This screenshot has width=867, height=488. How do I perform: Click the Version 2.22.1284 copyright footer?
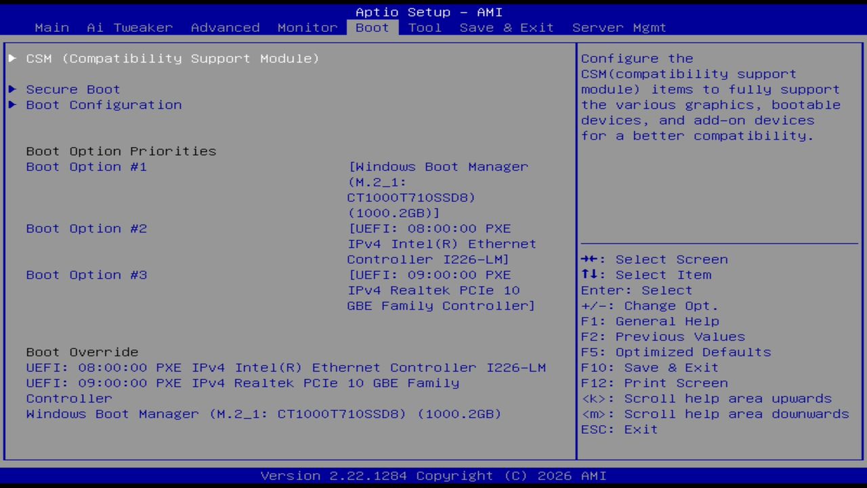click(x=433, y=476)
